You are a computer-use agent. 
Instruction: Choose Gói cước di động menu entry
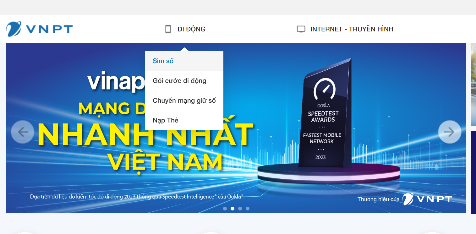(184, 81)
